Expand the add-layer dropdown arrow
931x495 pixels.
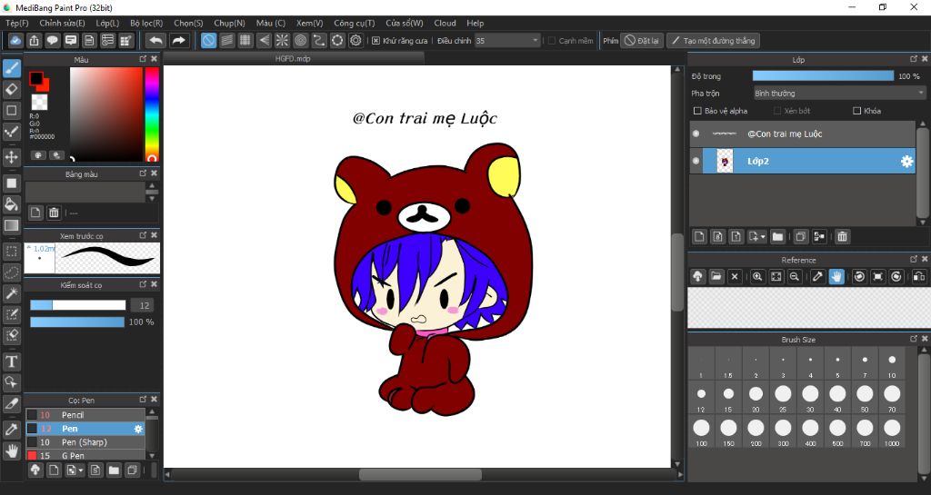coord(763,236)
